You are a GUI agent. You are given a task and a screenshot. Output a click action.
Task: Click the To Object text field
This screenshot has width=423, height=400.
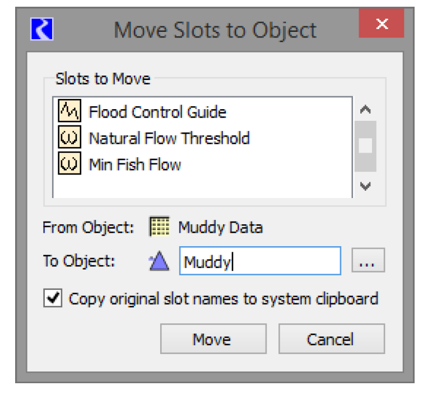point(260,262)
